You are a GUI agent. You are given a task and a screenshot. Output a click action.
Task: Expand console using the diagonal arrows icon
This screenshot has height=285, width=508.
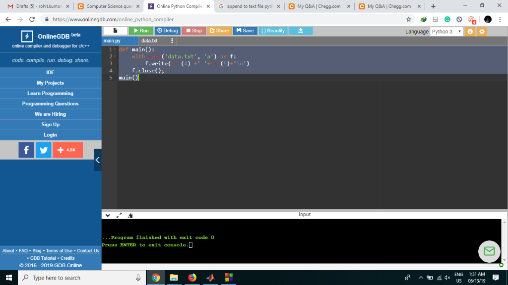click(x=118, y=215)
